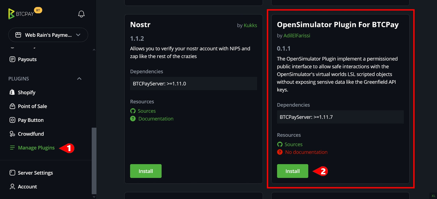Click the Shopify bag icon
The image size is (437, 199).
pos(12,93)
